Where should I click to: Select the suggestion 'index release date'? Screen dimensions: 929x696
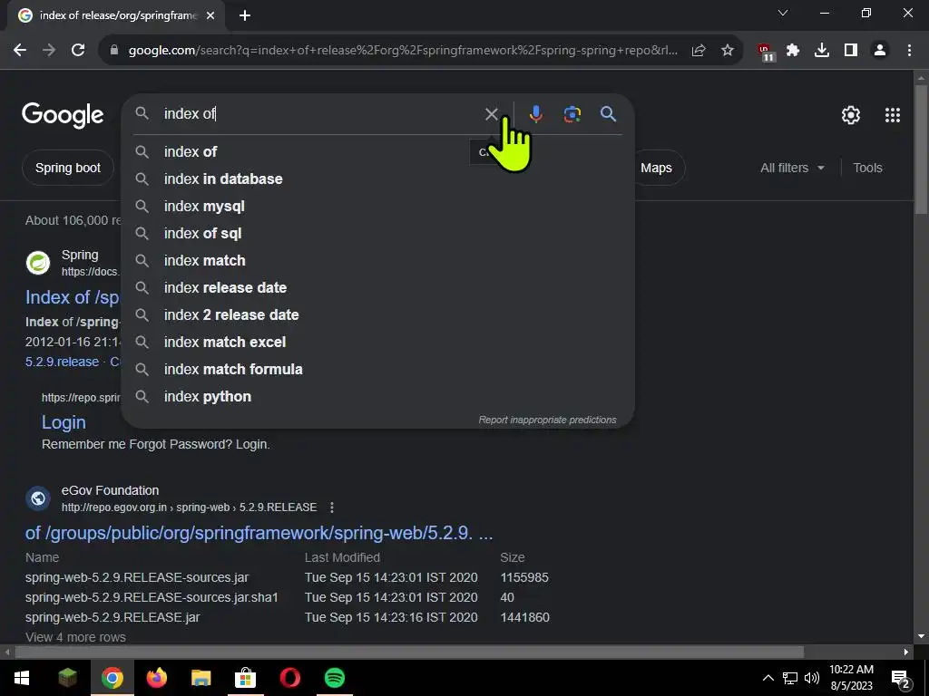tap(377, 287)
